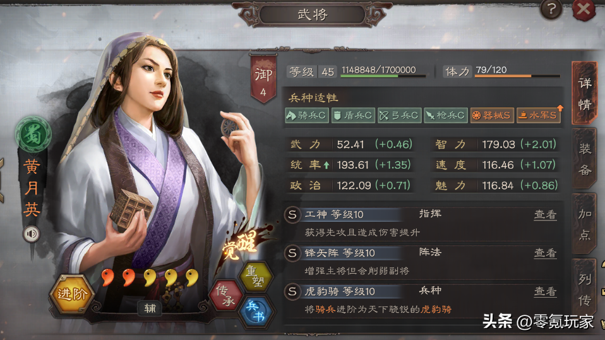This screenshot has height=340, width=605.
Task: Open the question mark help icon
Action: pyautogui.click(x=551, y=9)
